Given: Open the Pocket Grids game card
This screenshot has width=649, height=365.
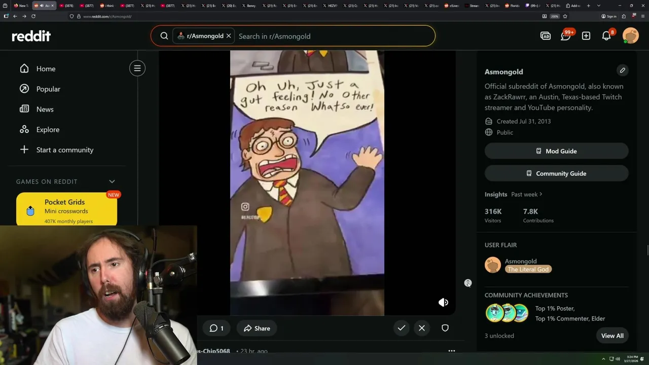Looking at the screenshot, I should click(66, 209).
